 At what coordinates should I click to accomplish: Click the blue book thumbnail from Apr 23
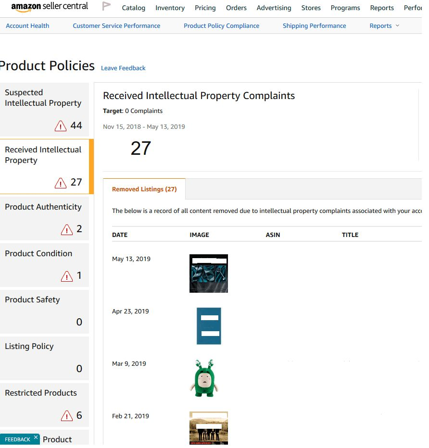point(209,326)
